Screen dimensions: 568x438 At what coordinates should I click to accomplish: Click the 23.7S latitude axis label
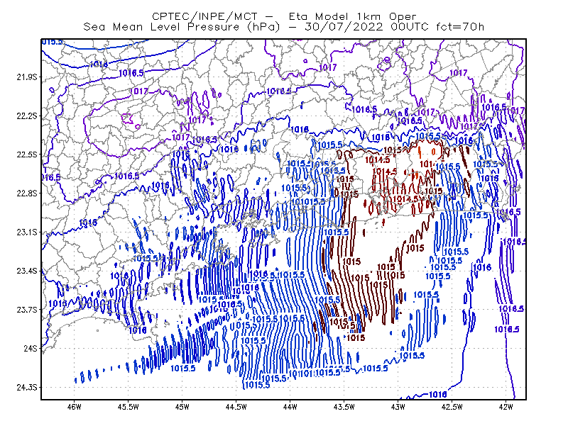(x=27, y=310)
